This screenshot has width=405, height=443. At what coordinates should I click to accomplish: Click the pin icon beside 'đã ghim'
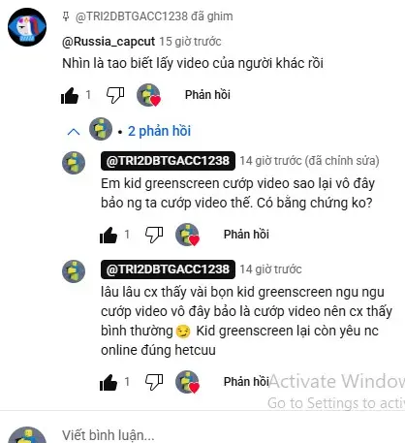coord(66,16)
